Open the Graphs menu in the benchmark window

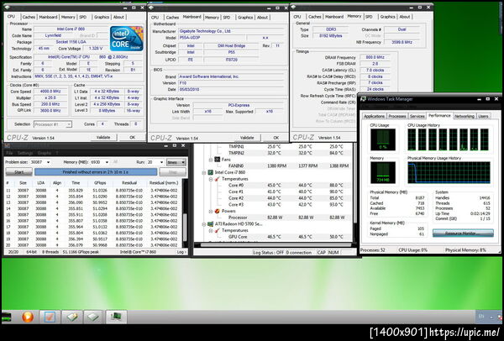coord(45,153)
